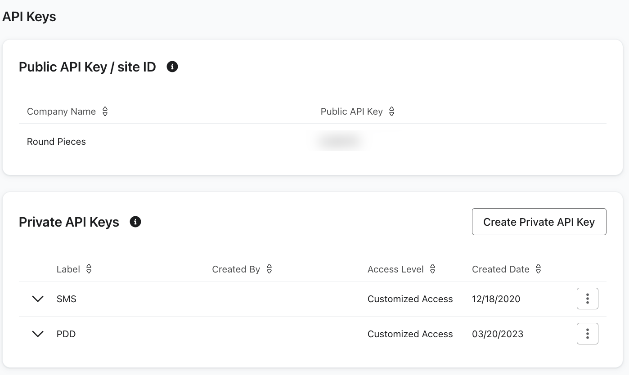629x375 pixels.
Task: Click the Customized Access text for PDD
Action: pyautogui.click(x=410, y=334)
